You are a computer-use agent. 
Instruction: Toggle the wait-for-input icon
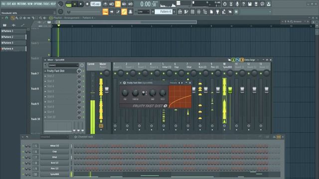112,4
